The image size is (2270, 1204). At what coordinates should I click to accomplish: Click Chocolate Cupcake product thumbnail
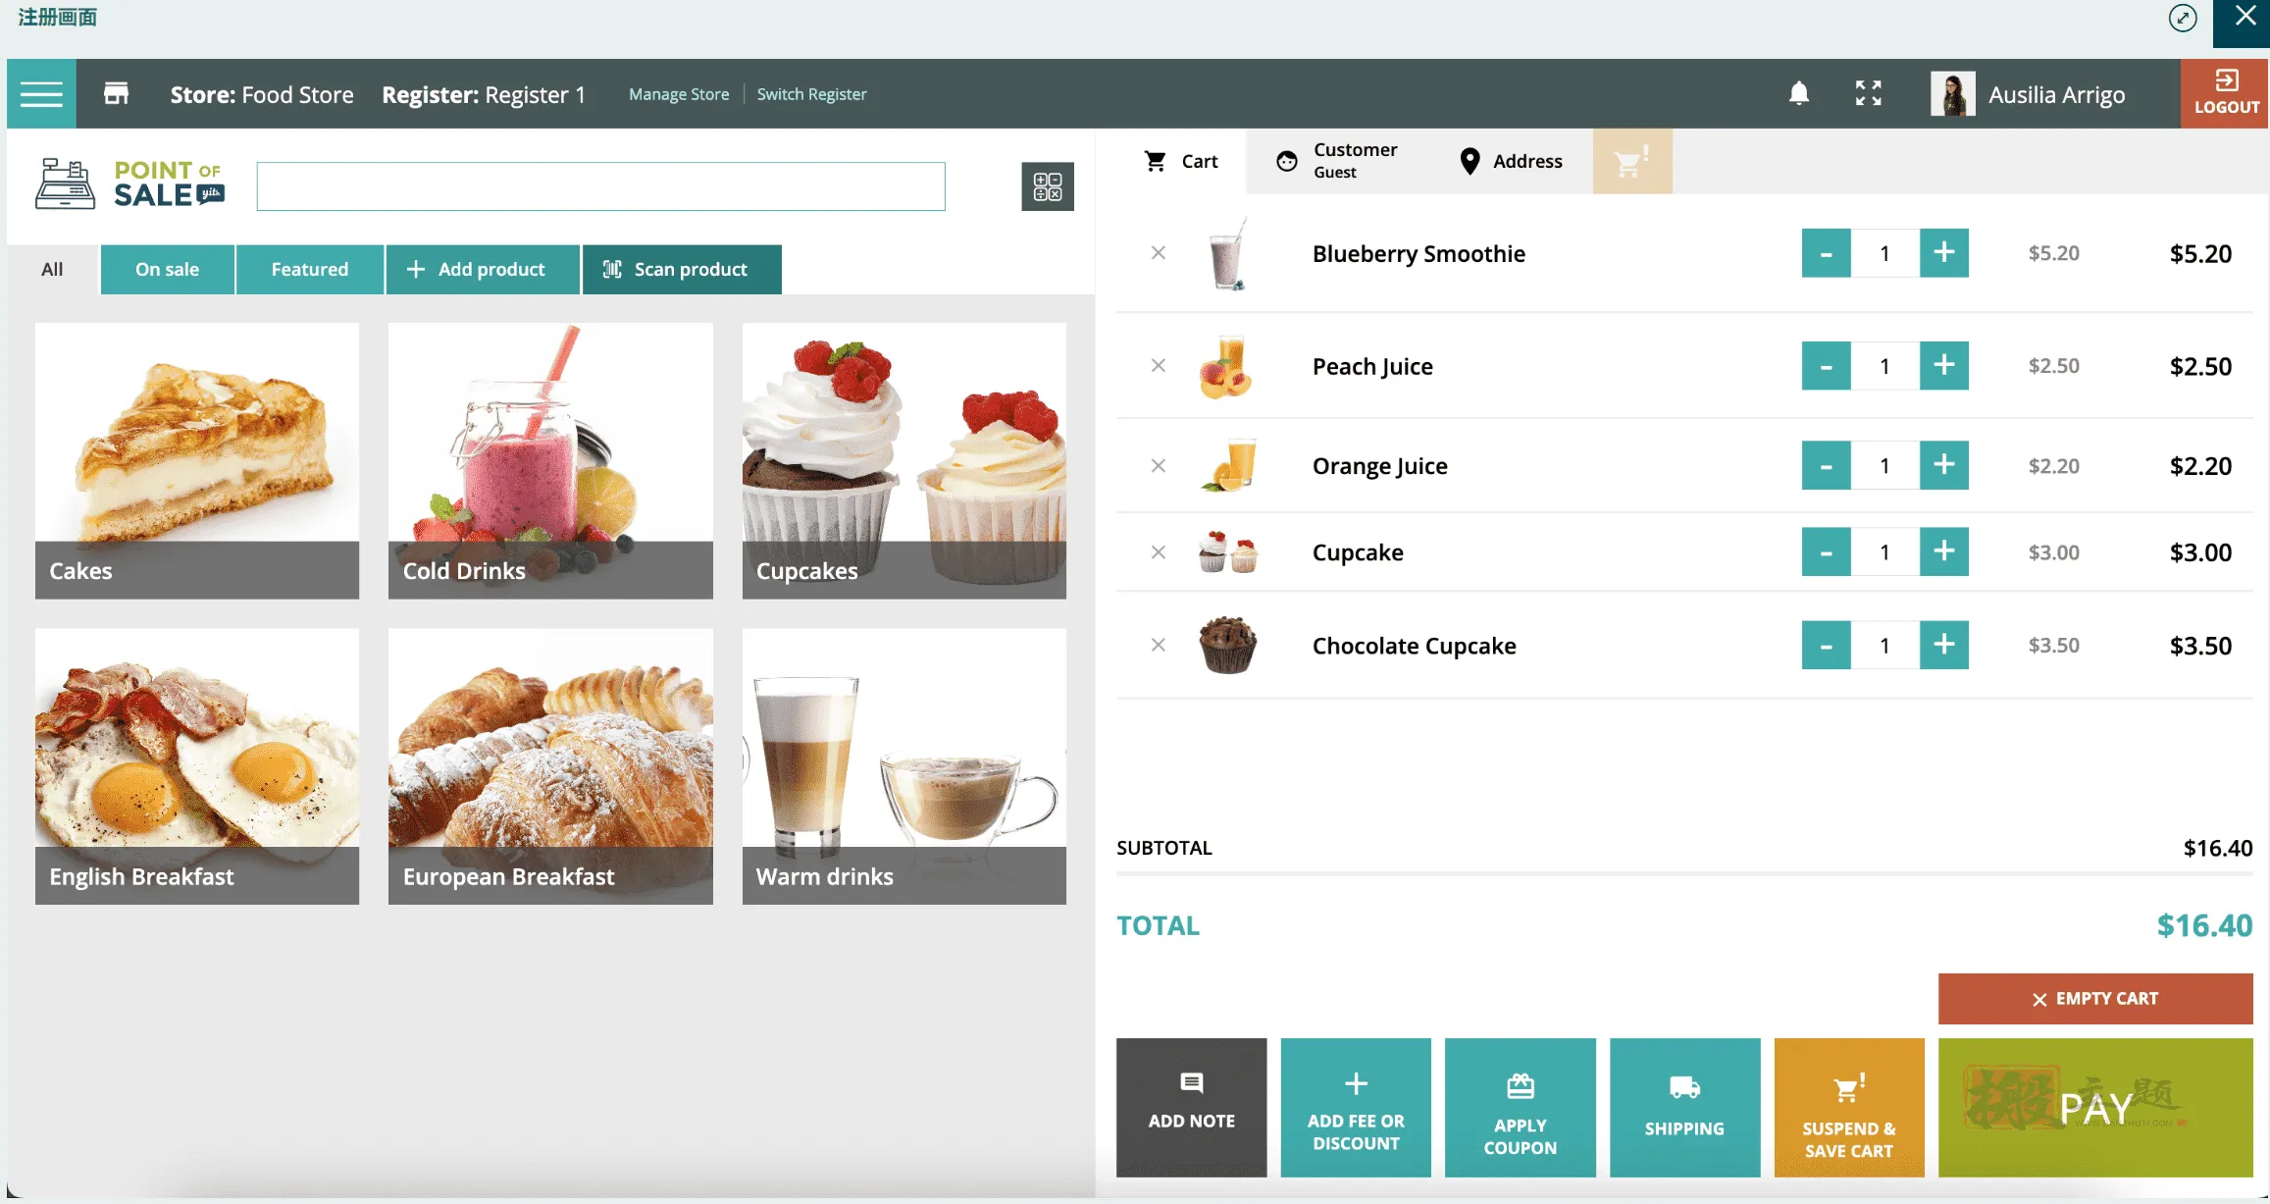tap(1227, 645)
